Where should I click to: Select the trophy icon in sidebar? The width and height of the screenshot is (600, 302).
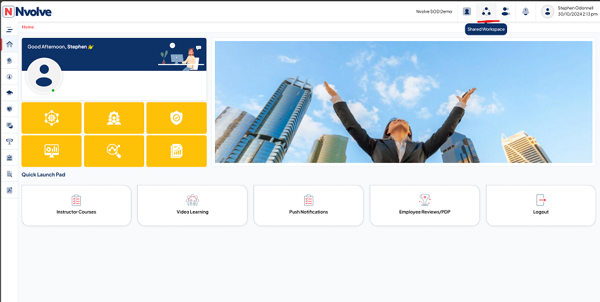(x=9, y=142)
